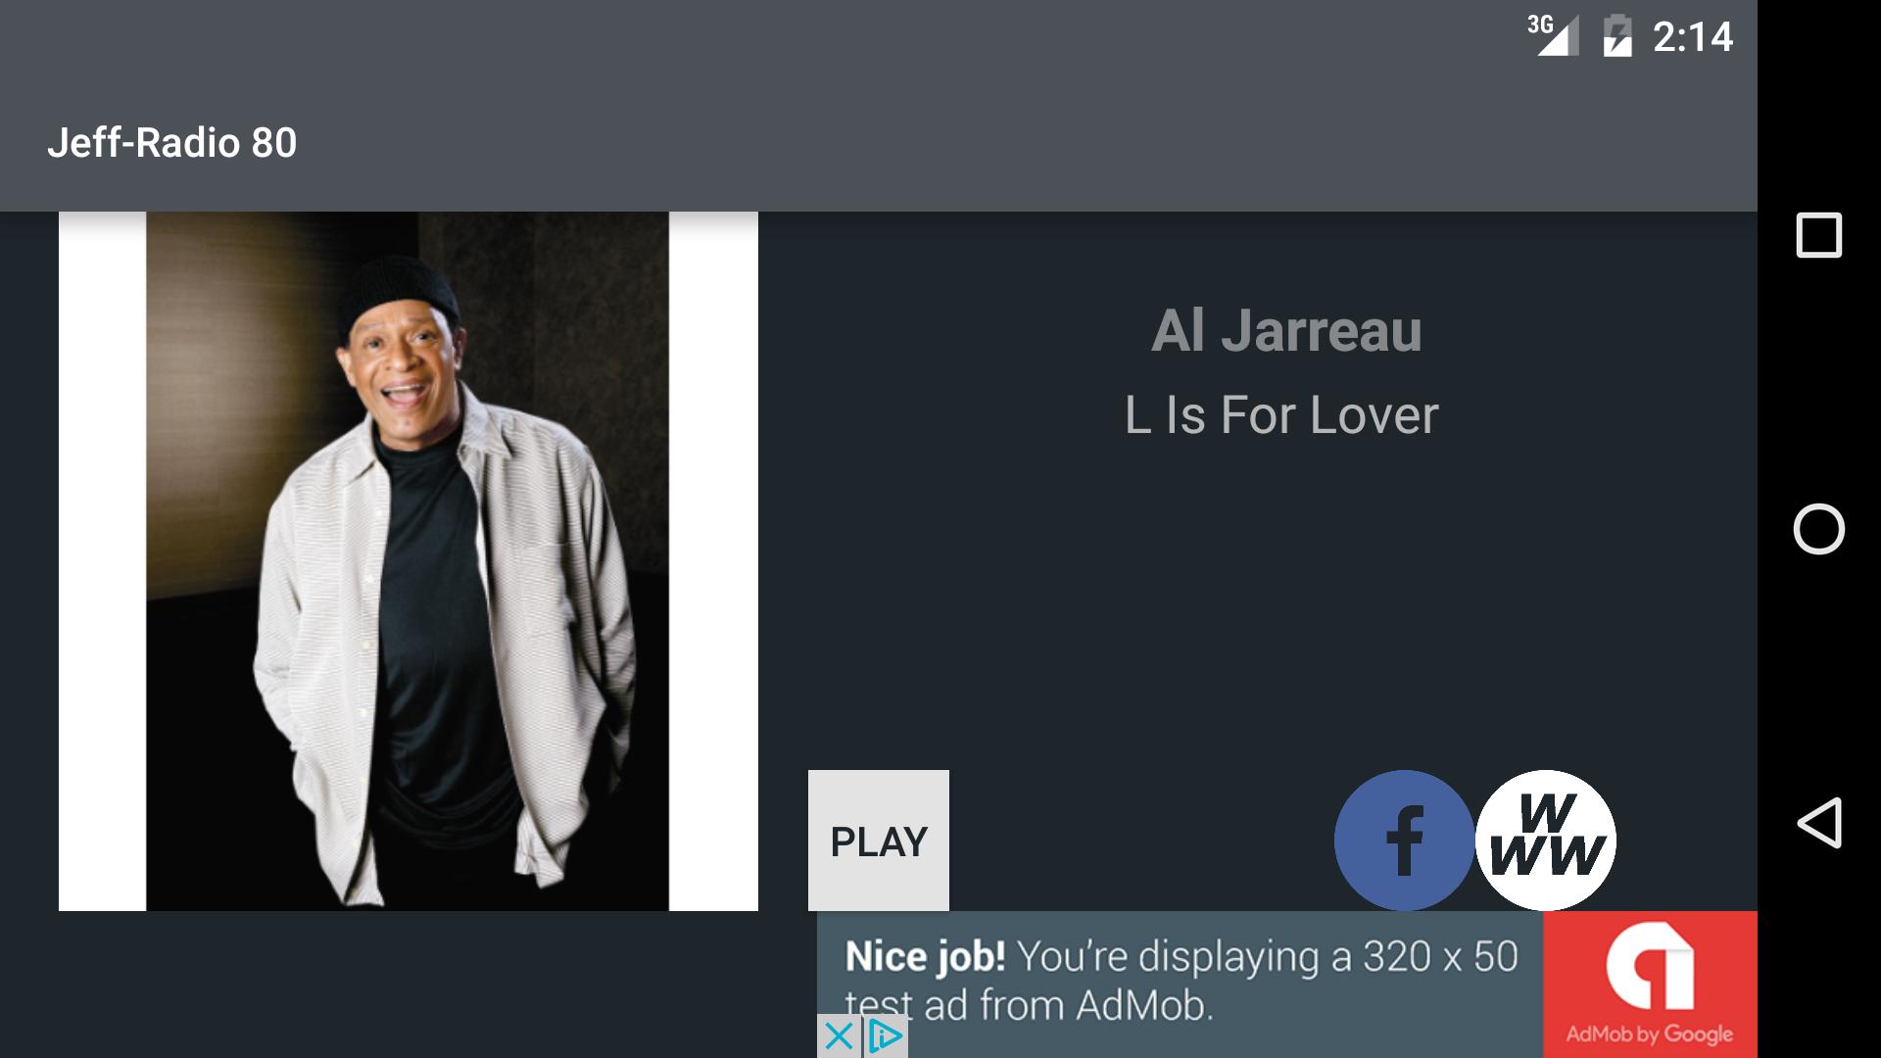1881x1058 pixels.
Task: Tap the Android back navigation button
Action: (1819, 823)
